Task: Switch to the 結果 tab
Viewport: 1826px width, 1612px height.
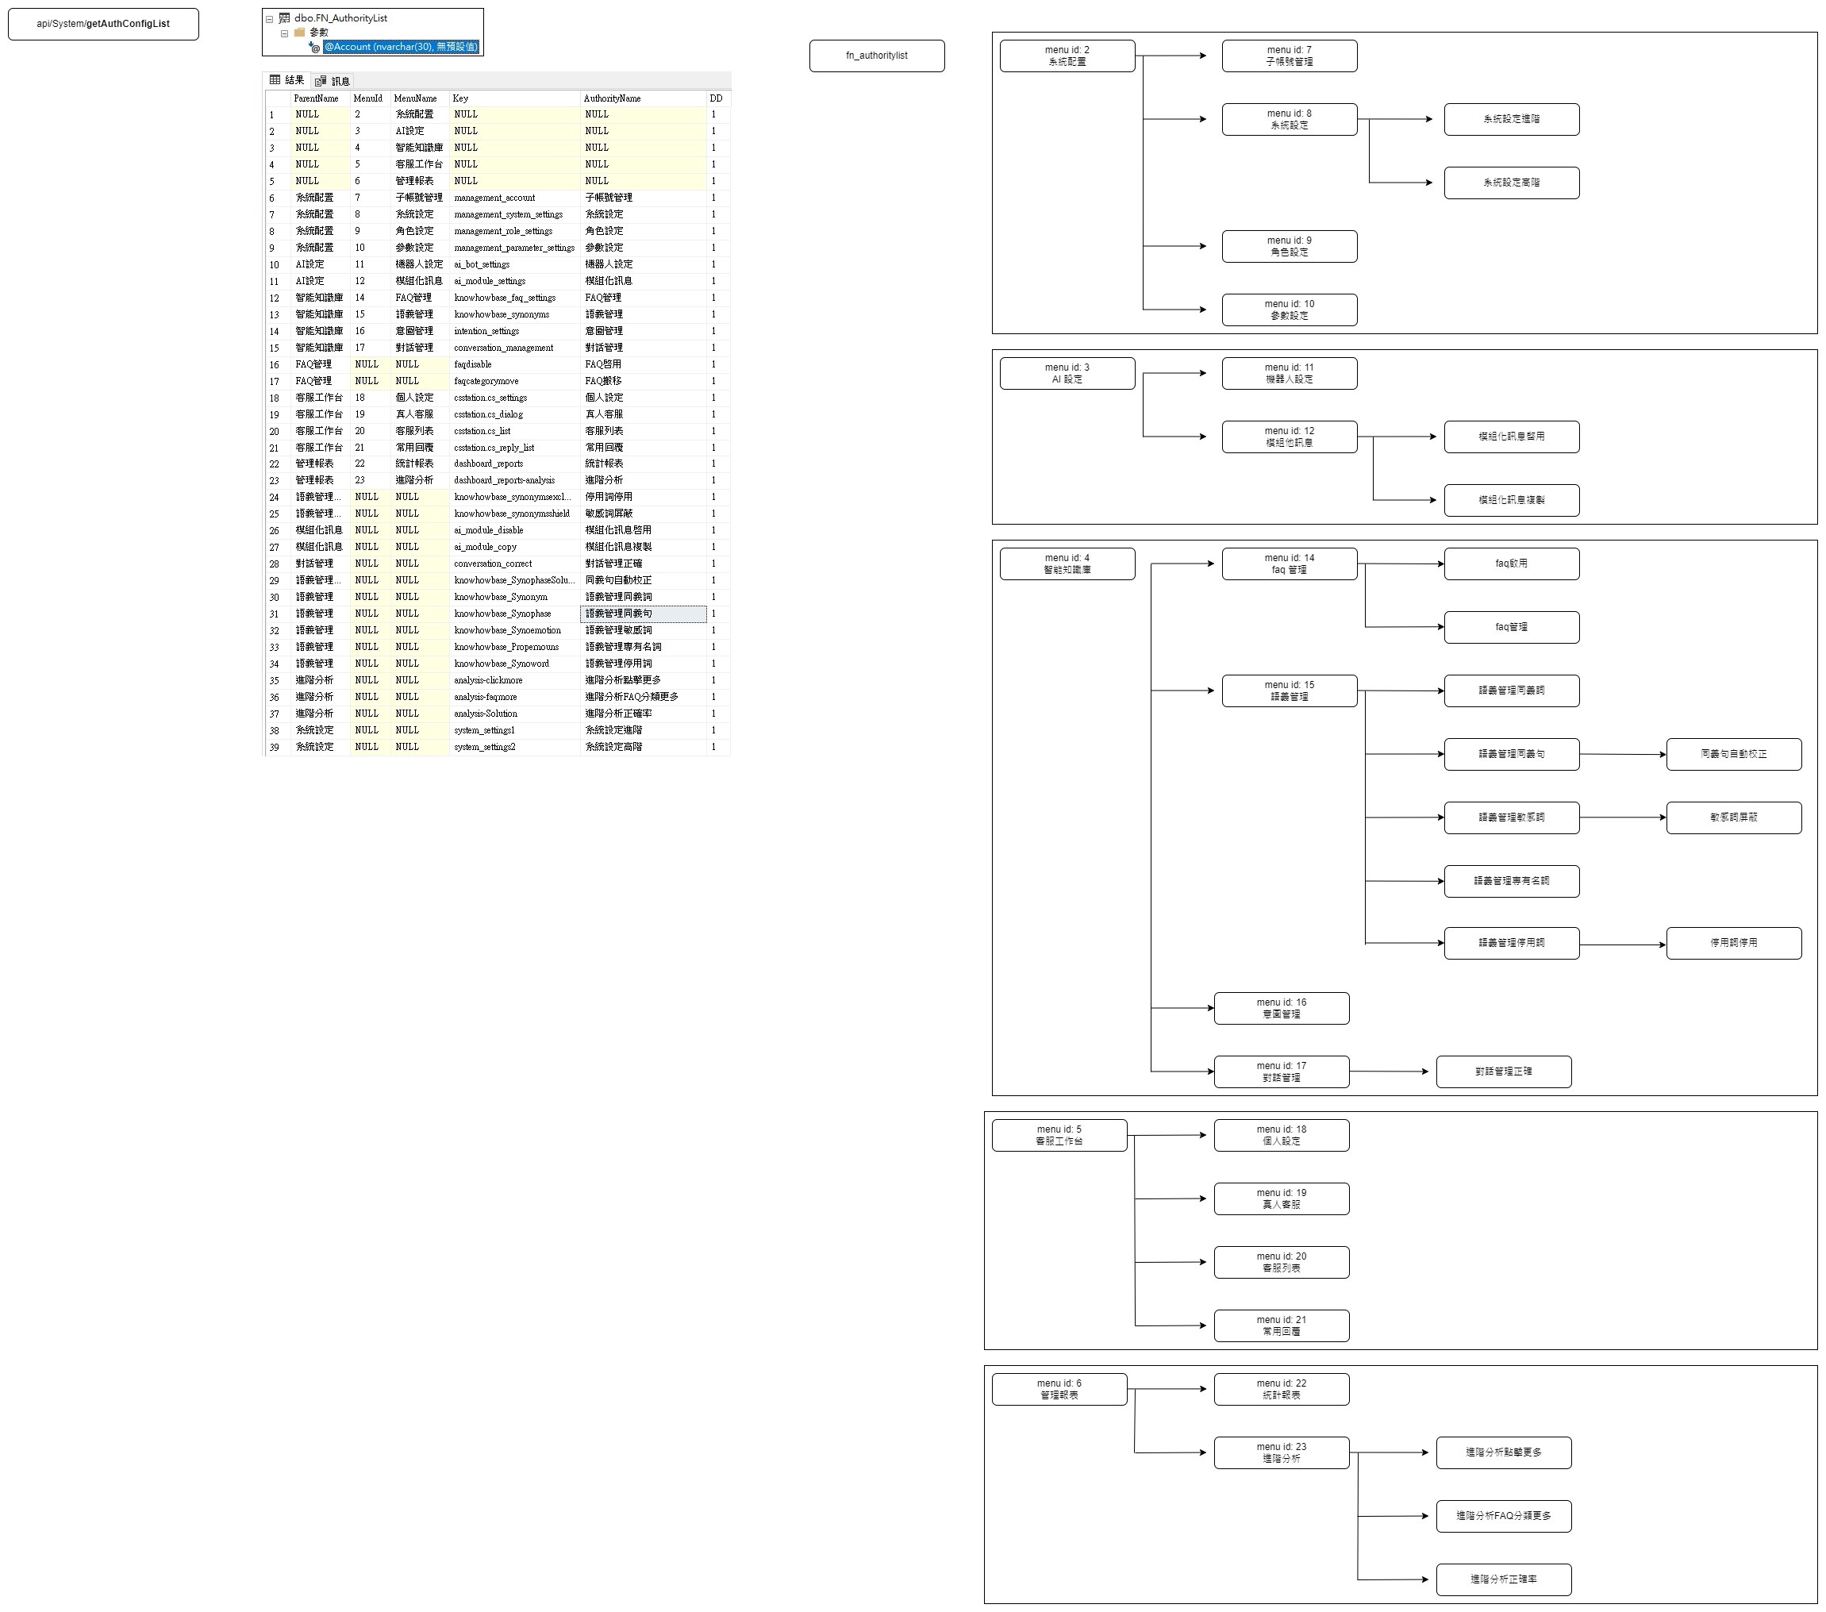Action: [286, 80]
